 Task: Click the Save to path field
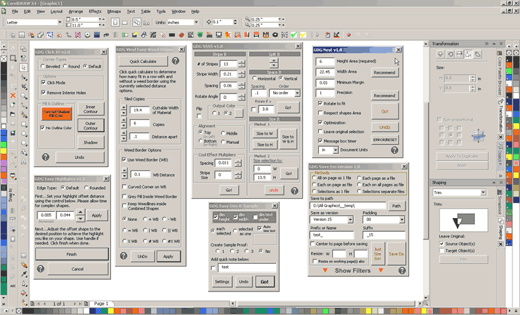[x=348, y=206]
